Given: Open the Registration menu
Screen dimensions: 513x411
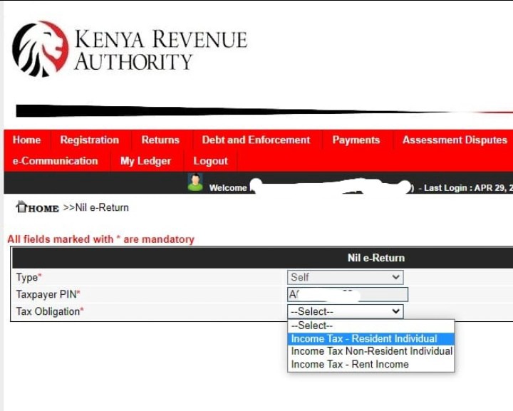Looking at the screenshot, I should [x=89, y=140].
